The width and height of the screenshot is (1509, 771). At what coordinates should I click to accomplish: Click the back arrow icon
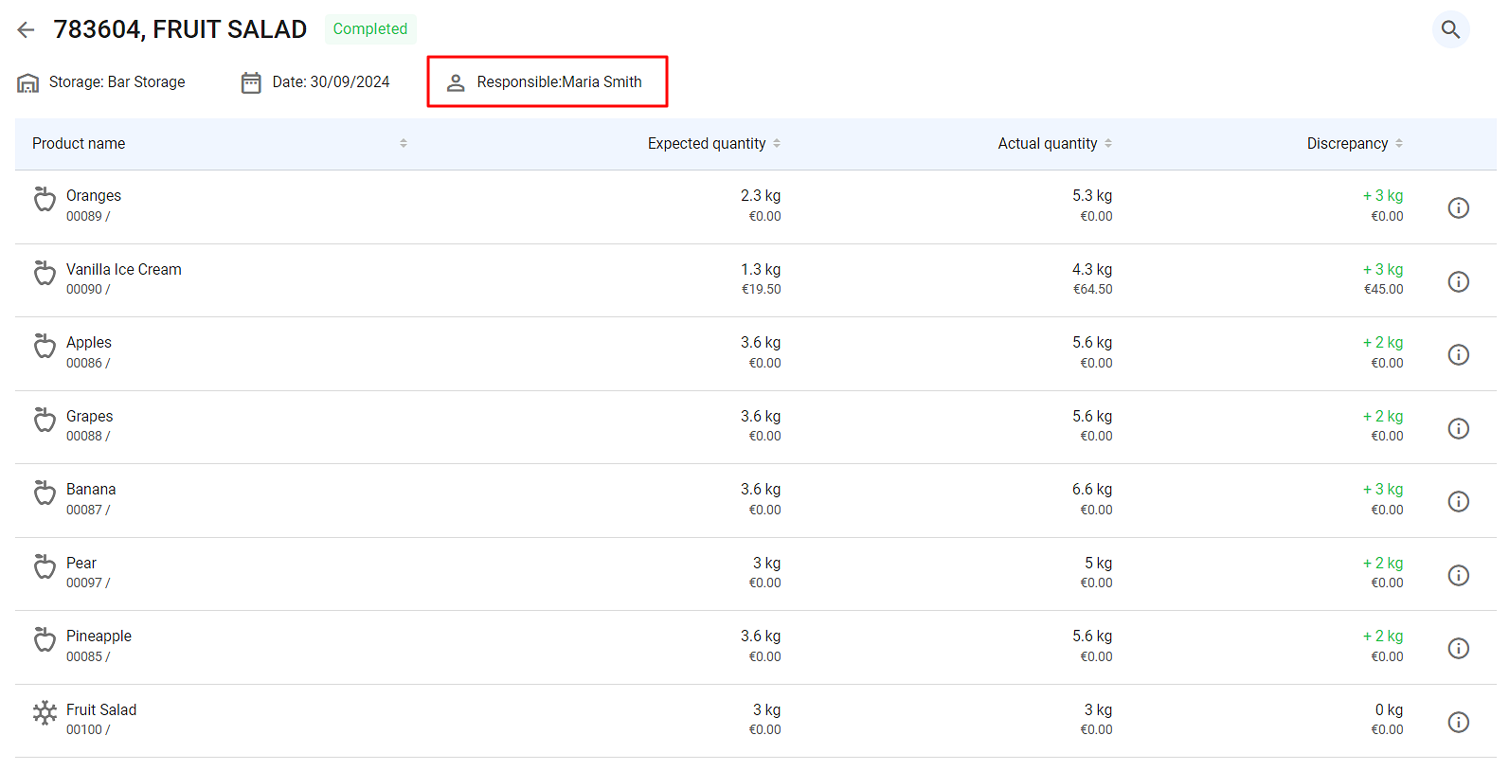point(26,29)
